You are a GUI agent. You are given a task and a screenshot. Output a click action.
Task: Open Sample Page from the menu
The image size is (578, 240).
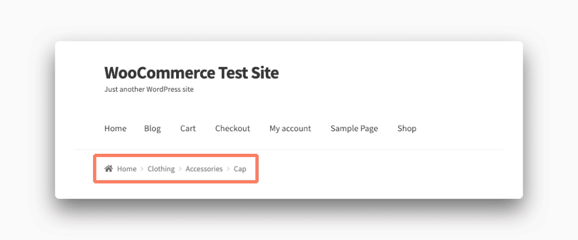coord(354,128)
